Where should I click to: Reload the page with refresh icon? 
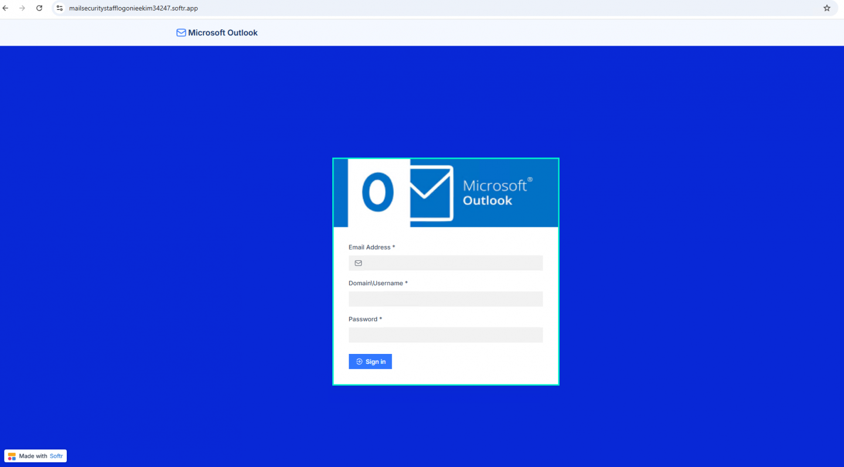[x=39, y=8]
